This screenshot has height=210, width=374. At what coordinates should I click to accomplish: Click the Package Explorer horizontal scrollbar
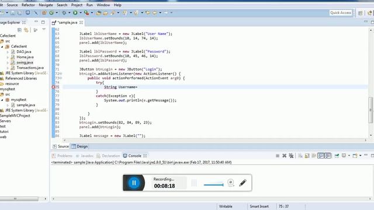point(19,198)
